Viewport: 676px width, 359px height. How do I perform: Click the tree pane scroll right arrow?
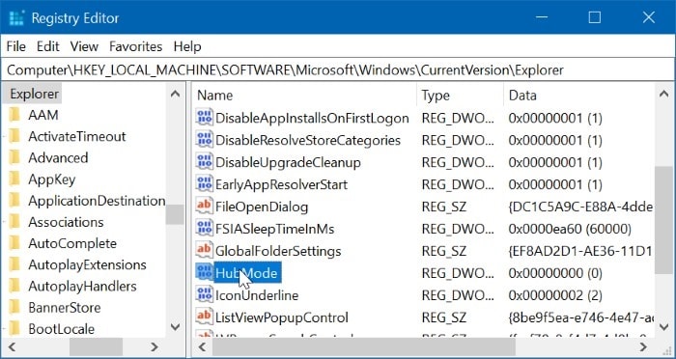coord(155,346)
